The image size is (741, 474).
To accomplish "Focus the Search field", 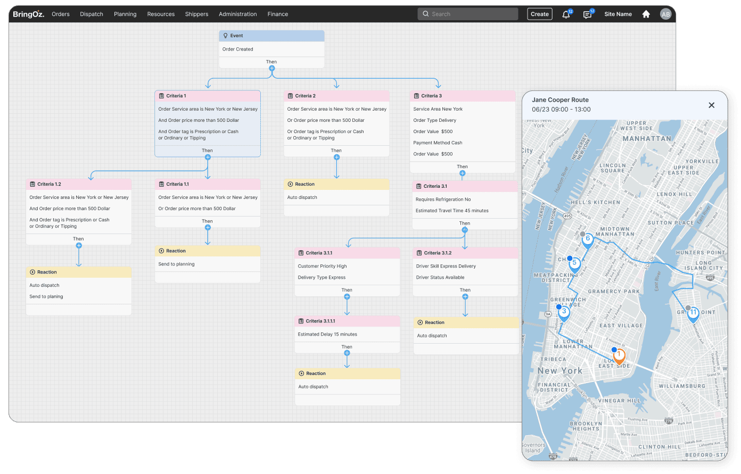I will 468,14.
